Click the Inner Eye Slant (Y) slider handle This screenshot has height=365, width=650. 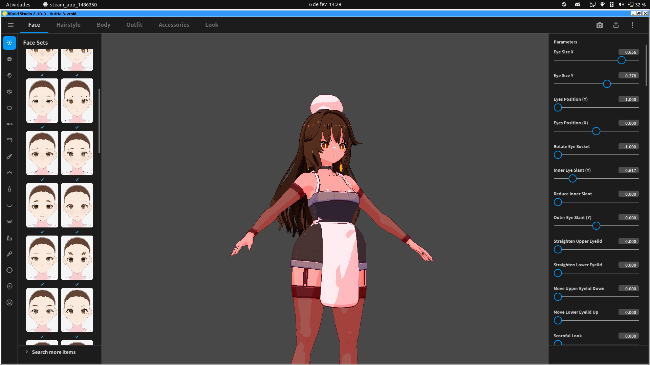pyautogui.click(x=572, y=179)
